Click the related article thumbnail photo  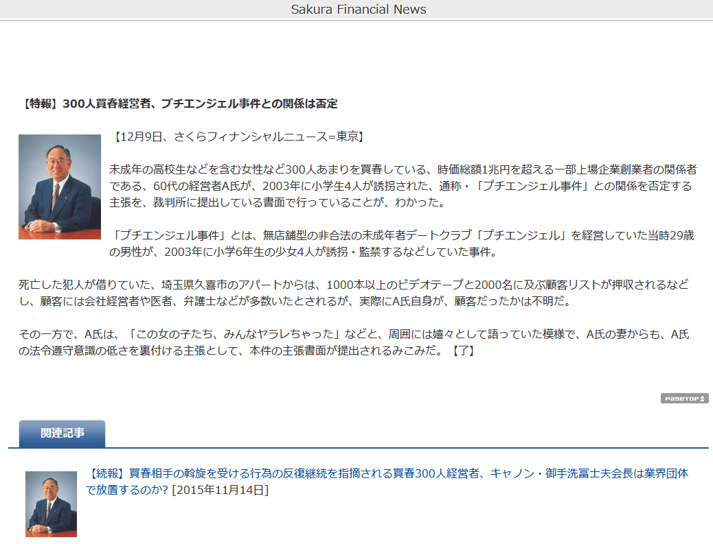pos(51,504)
